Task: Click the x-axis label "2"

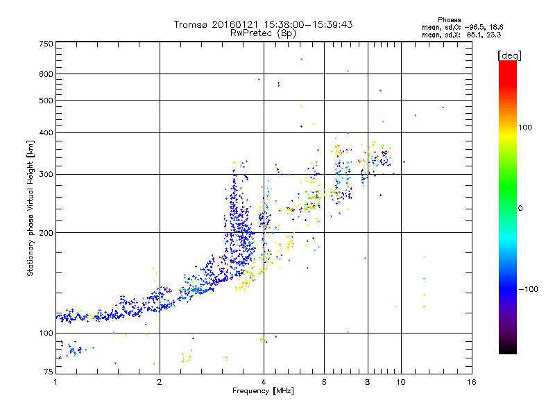Action: click(x=160, y=382)
